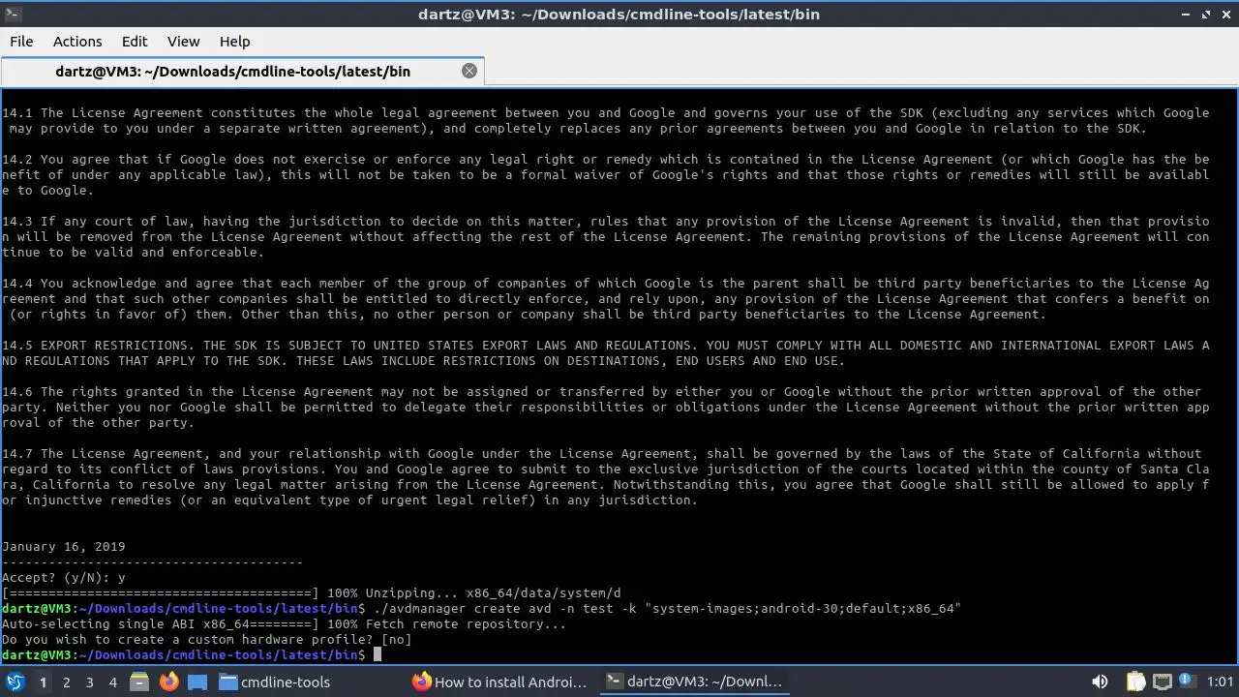Switch to virtual desktop 1
1239x697 pixels.
[43, 682]
